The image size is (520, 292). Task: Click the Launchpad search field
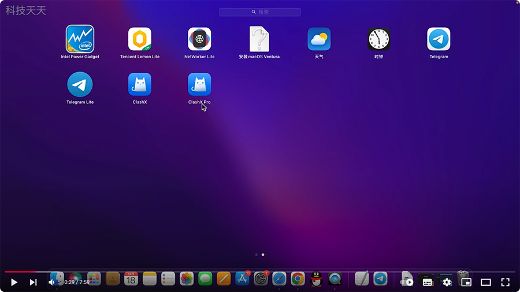point(260,12)
